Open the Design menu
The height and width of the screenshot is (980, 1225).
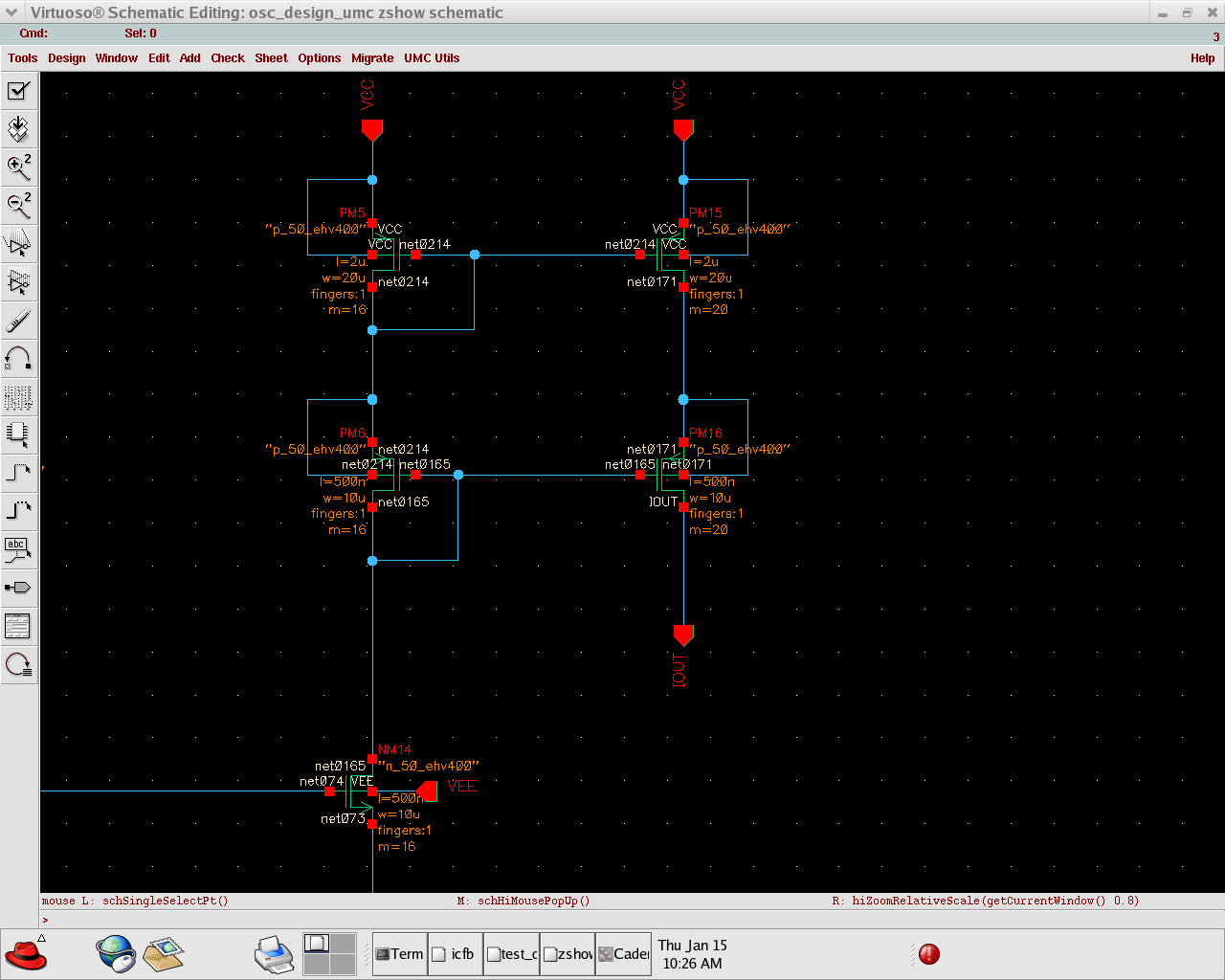click(66, 58)
